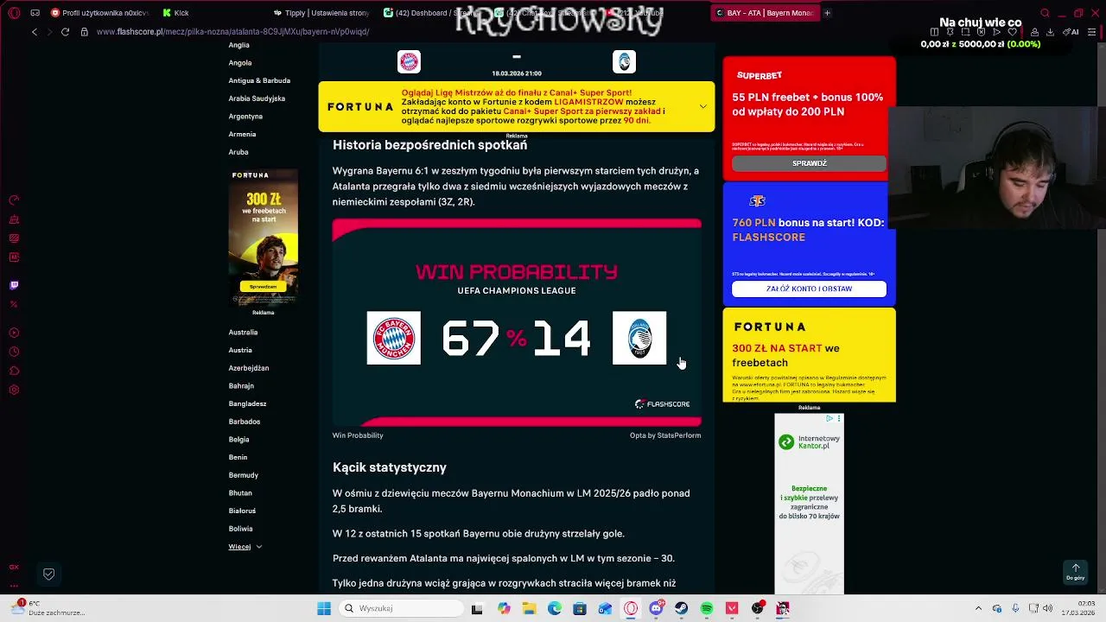
Task: Open the player icon in Opera sidebar
Action: coord(14,333)
